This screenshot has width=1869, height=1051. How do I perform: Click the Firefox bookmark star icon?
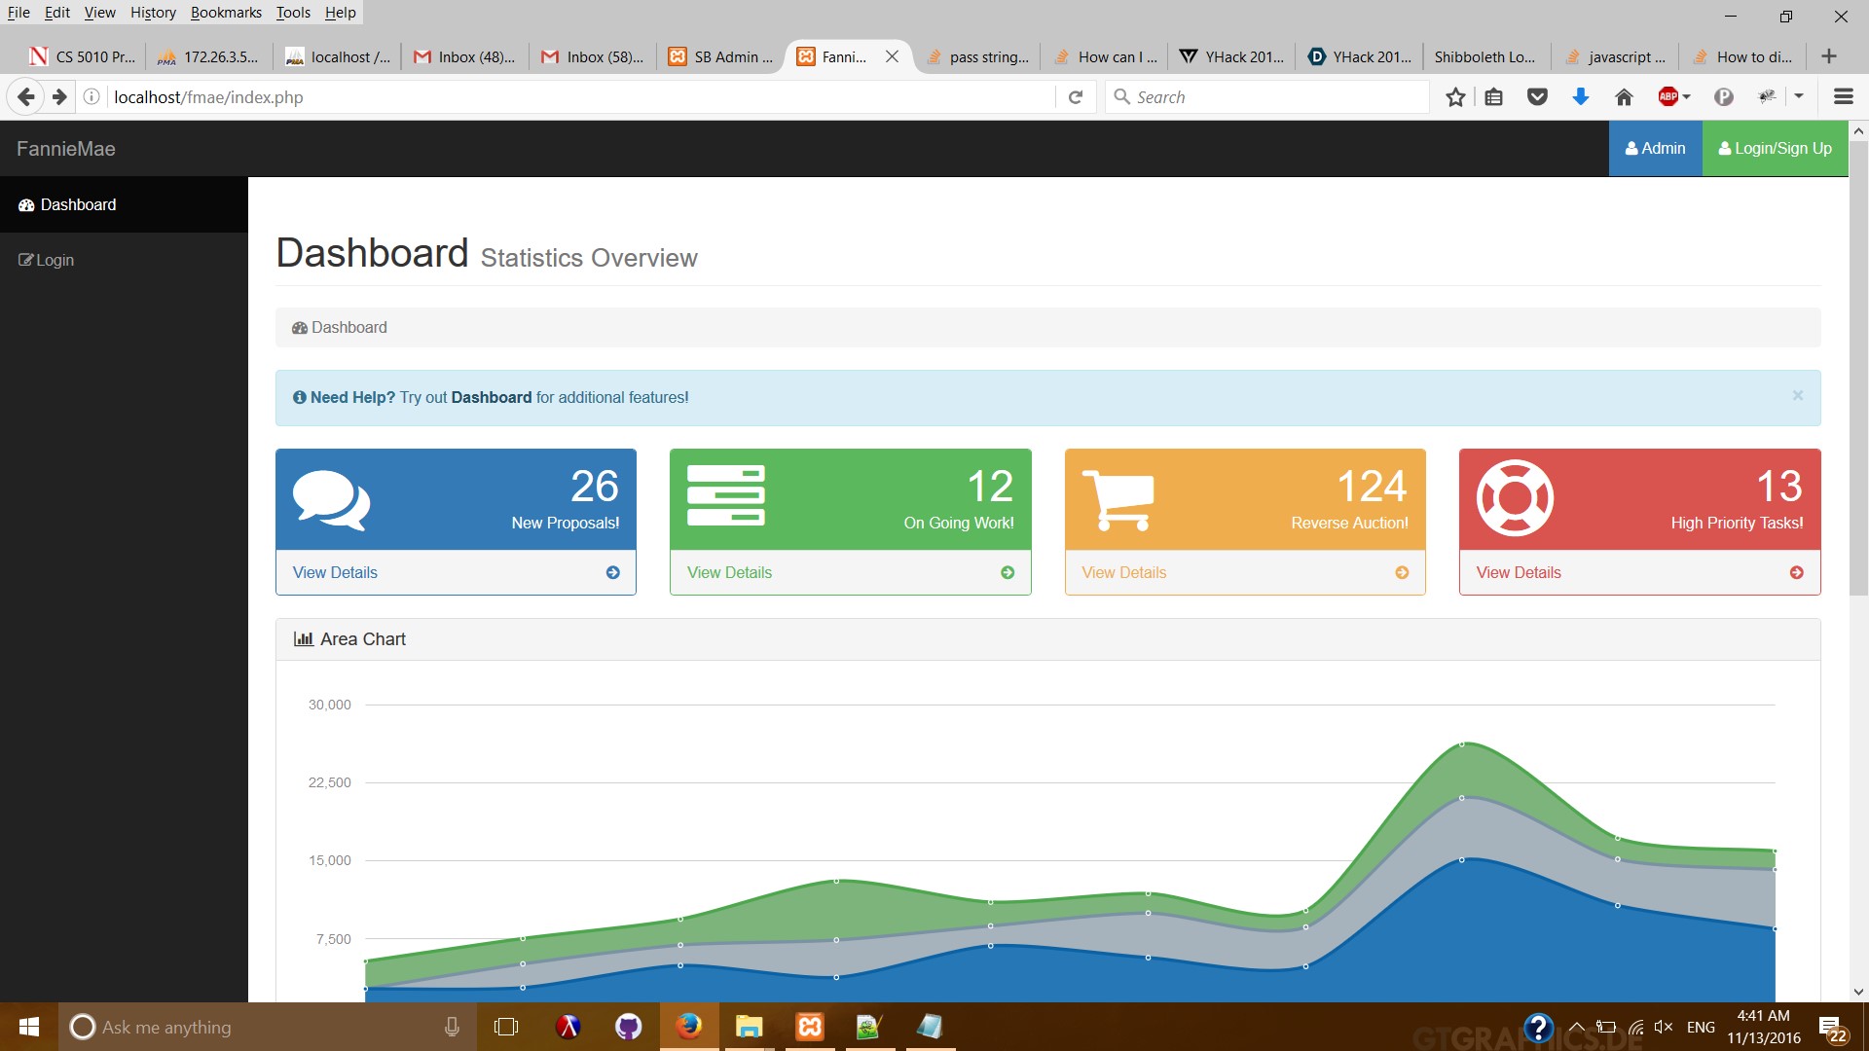[x=1455, y=97]
